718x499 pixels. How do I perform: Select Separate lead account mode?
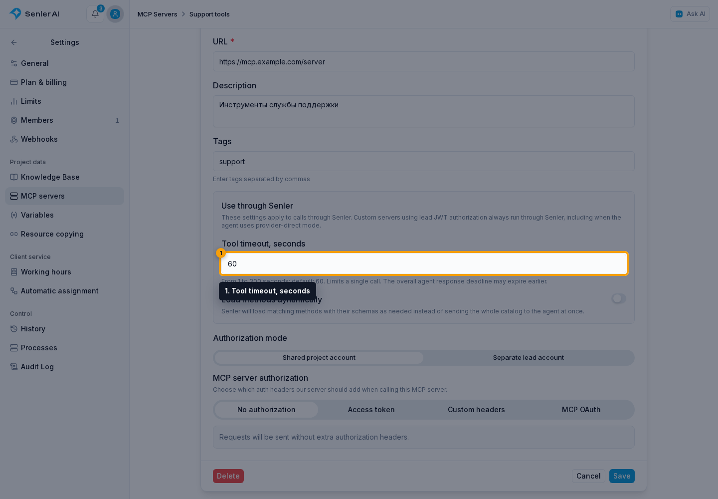coord(529,358)
